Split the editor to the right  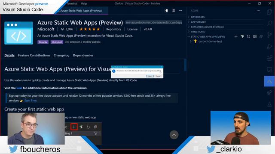[173, 10]
